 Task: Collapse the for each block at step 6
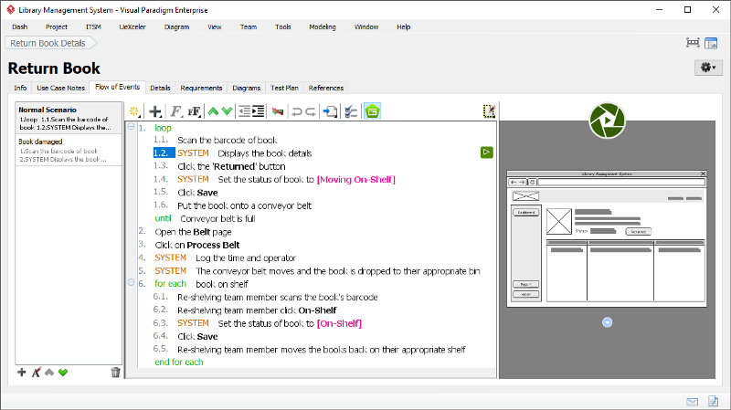click(131, 284)
